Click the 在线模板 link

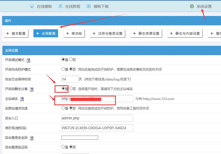[x=44, y=6]
